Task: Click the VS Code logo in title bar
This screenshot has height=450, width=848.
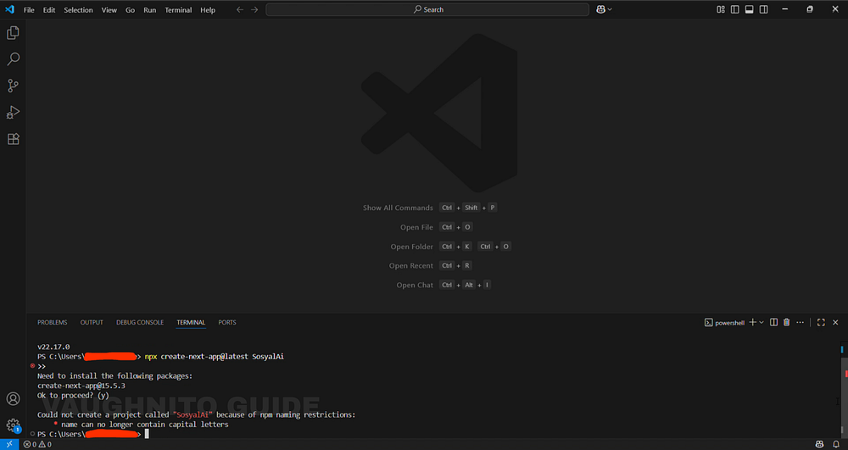Action: 9,9
